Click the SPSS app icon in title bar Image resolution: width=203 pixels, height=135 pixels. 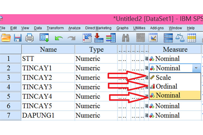click(1, 19)
